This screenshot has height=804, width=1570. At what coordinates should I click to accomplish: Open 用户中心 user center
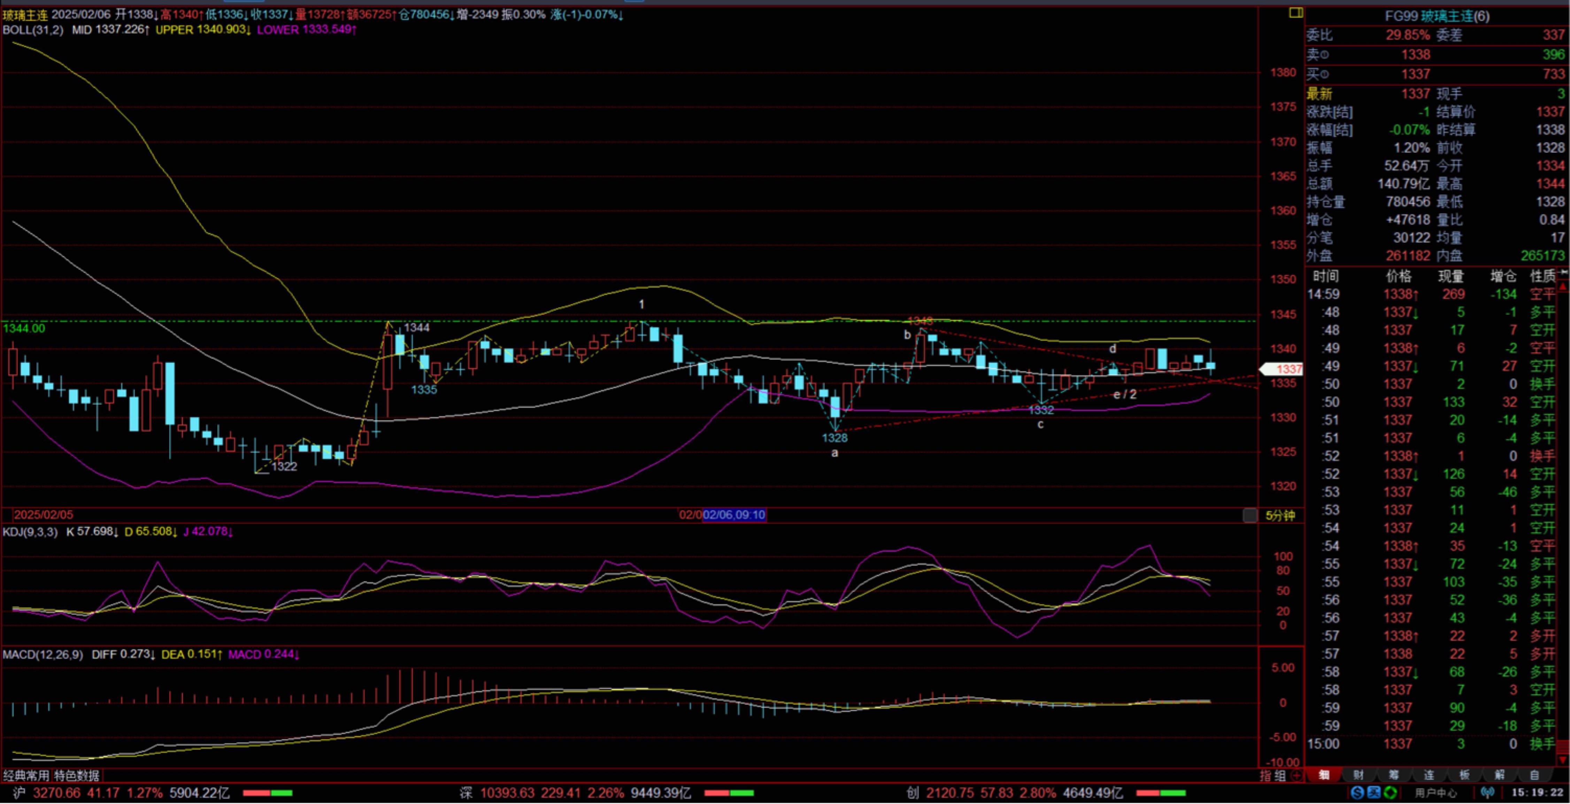point(1436,793)
